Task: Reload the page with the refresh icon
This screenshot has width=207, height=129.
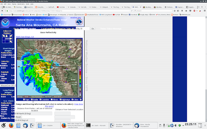Action: pos(132,11)
